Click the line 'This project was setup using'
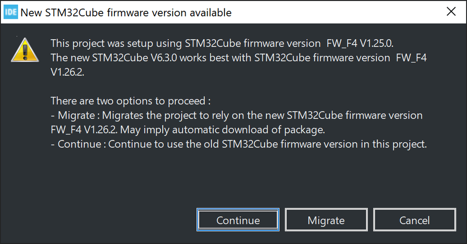Screen dimensions: 467x244 click(116, 43)
